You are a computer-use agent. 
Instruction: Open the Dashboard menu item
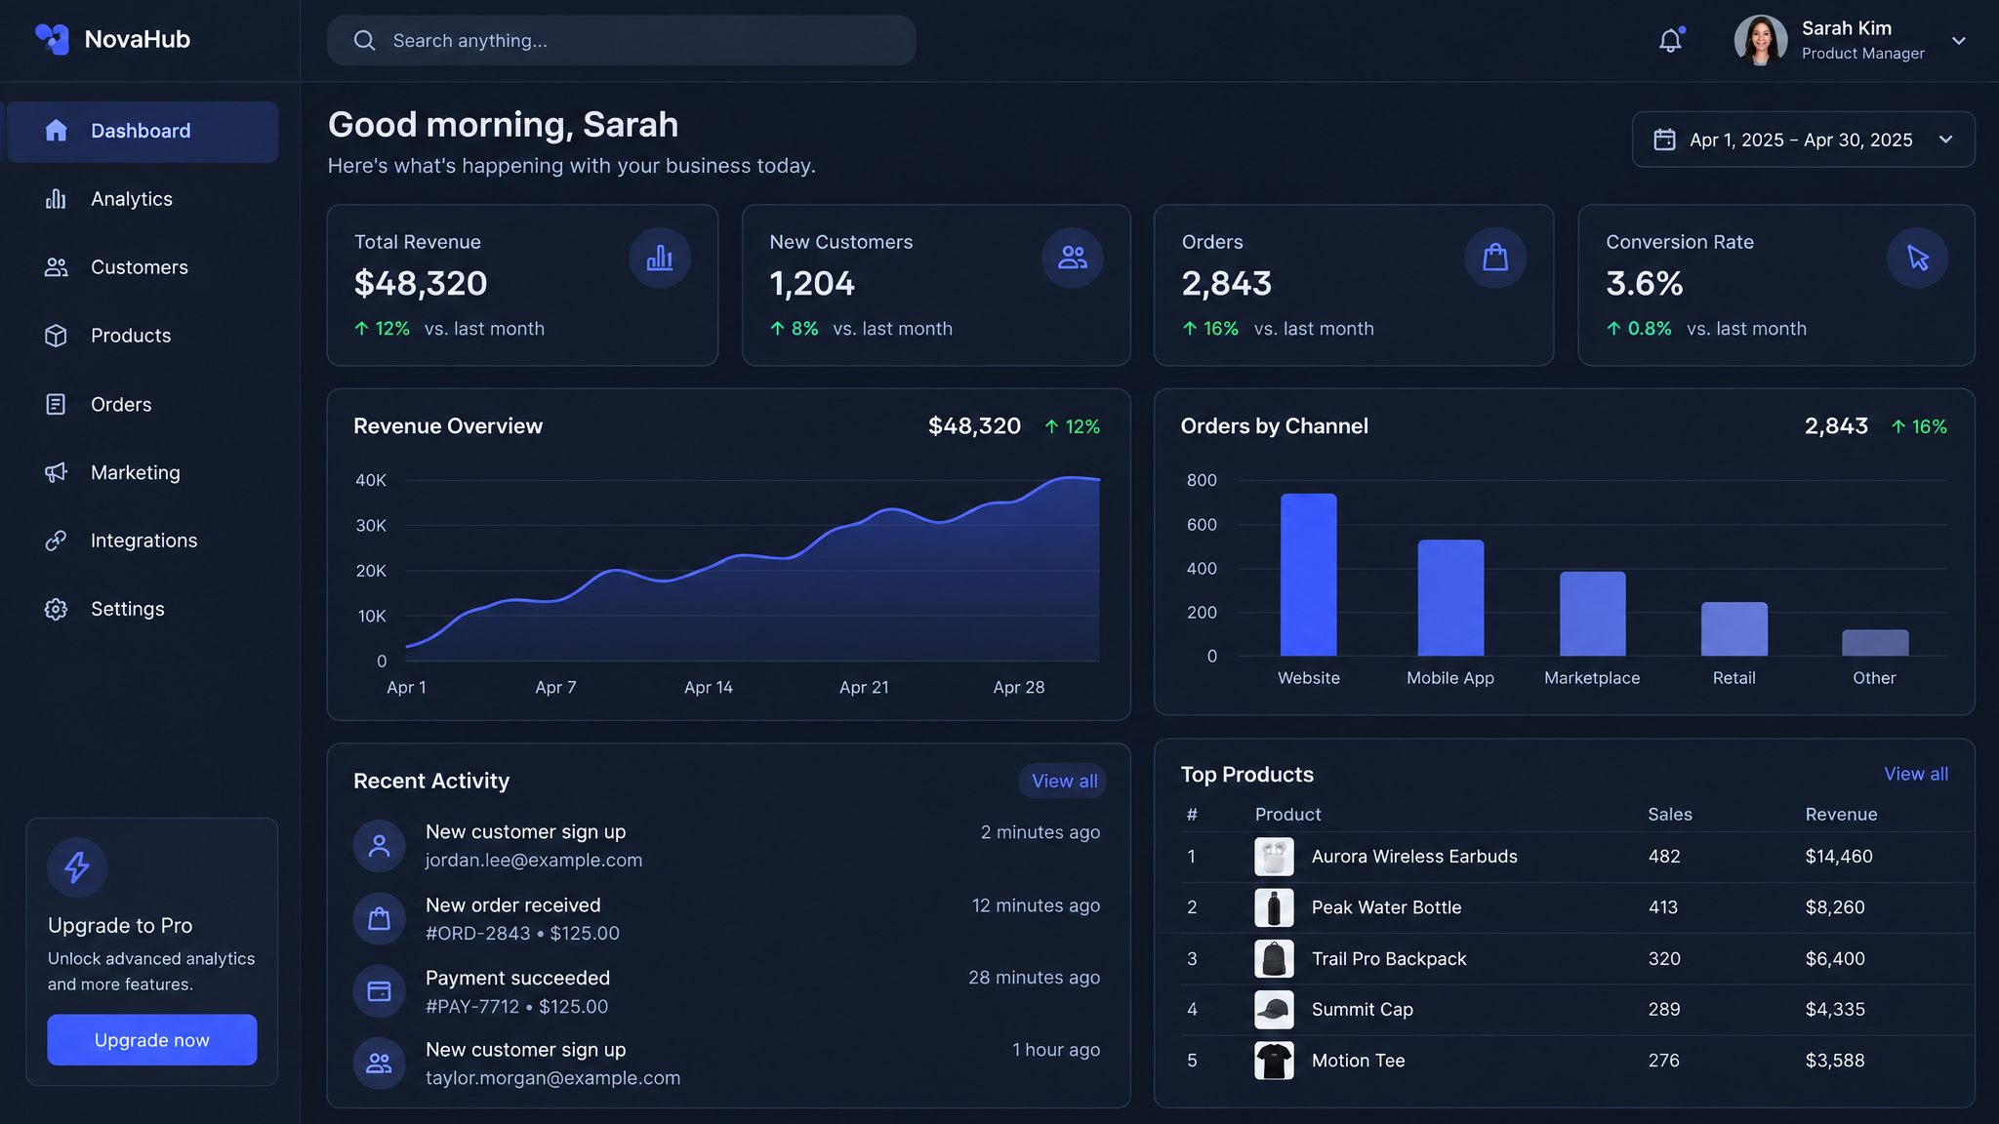click(143, 131)
